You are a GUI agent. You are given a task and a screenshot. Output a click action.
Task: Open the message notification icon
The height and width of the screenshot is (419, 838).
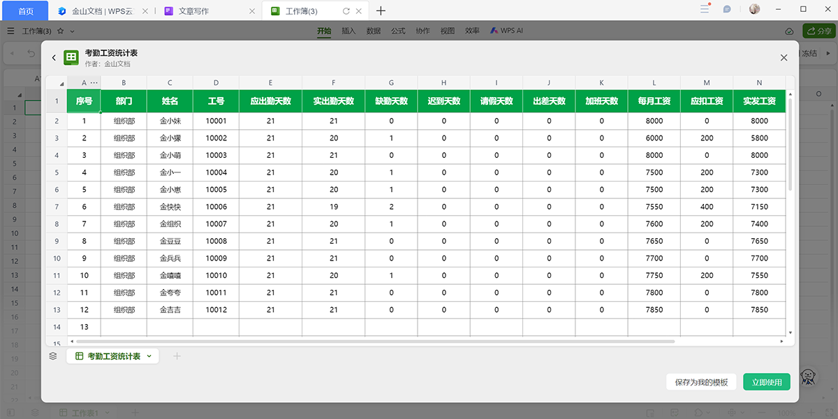click(727, 10)
